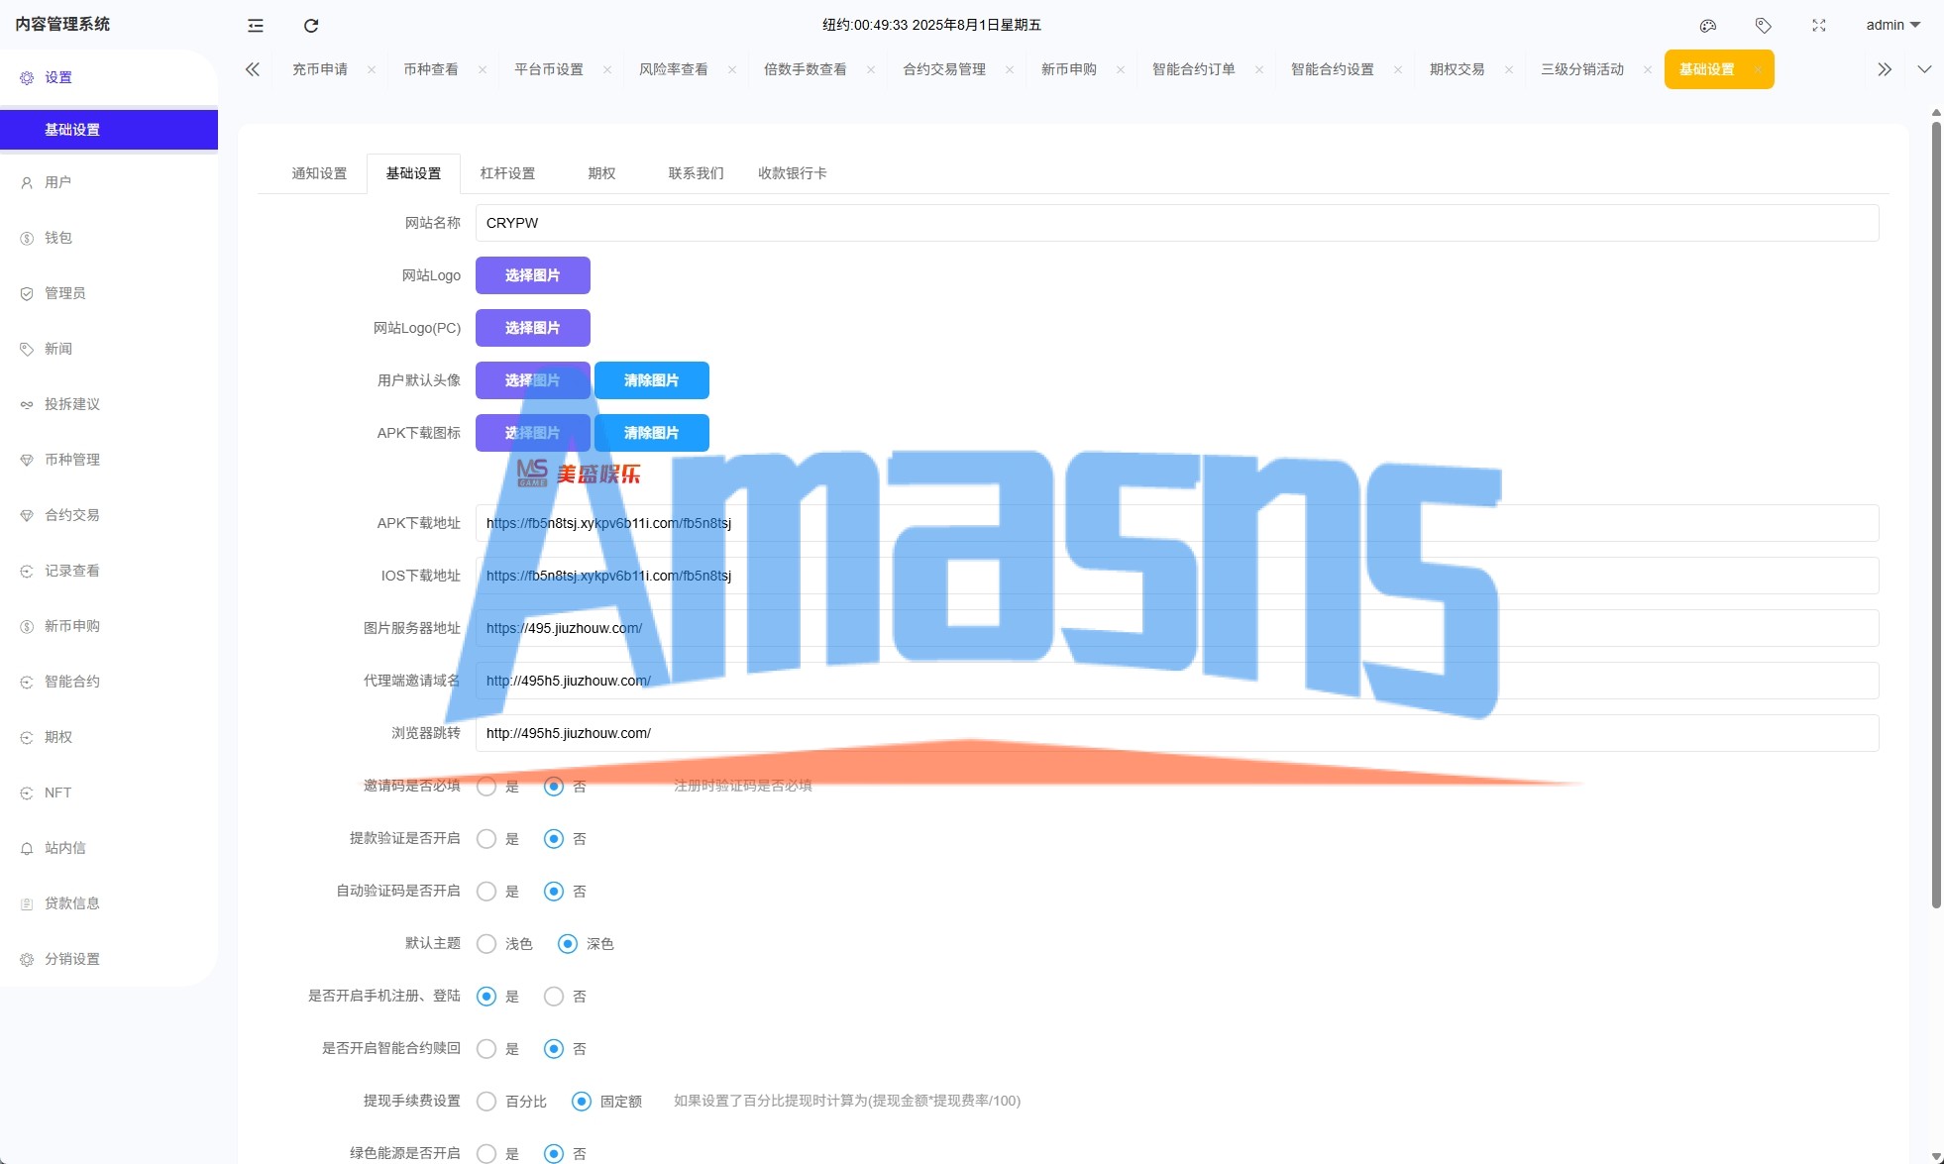Click the 网站名称 input field

pos(1177,223)
